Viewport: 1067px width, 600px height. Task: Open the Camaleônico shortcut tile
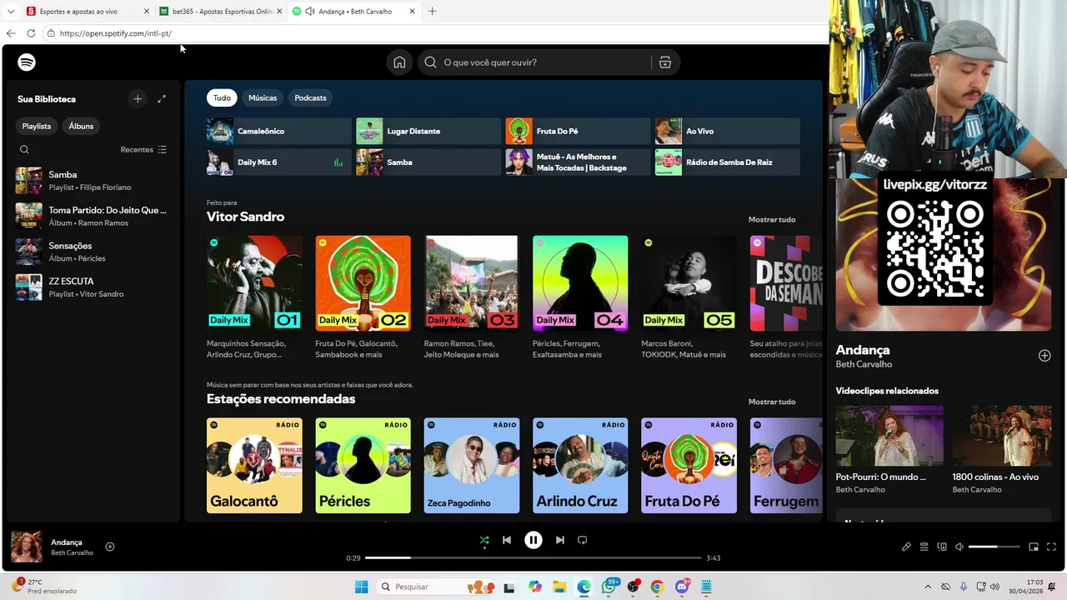(x=279, y=131)
